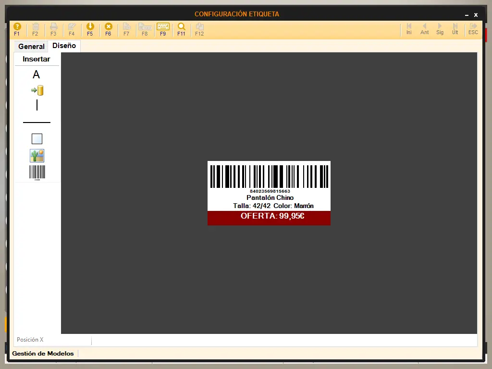Cancel with the F6 orange X icon

pyautogui.click(x=108, y=29)
